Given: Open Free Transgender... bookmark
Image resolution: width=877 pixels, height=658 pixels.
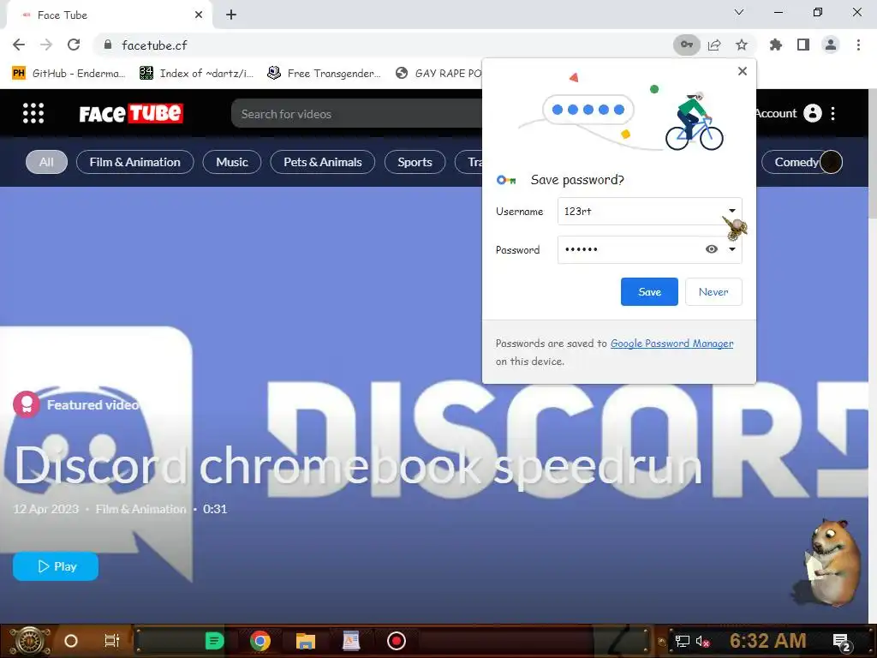Looking at the screenshot, I should tap(325, 74).
